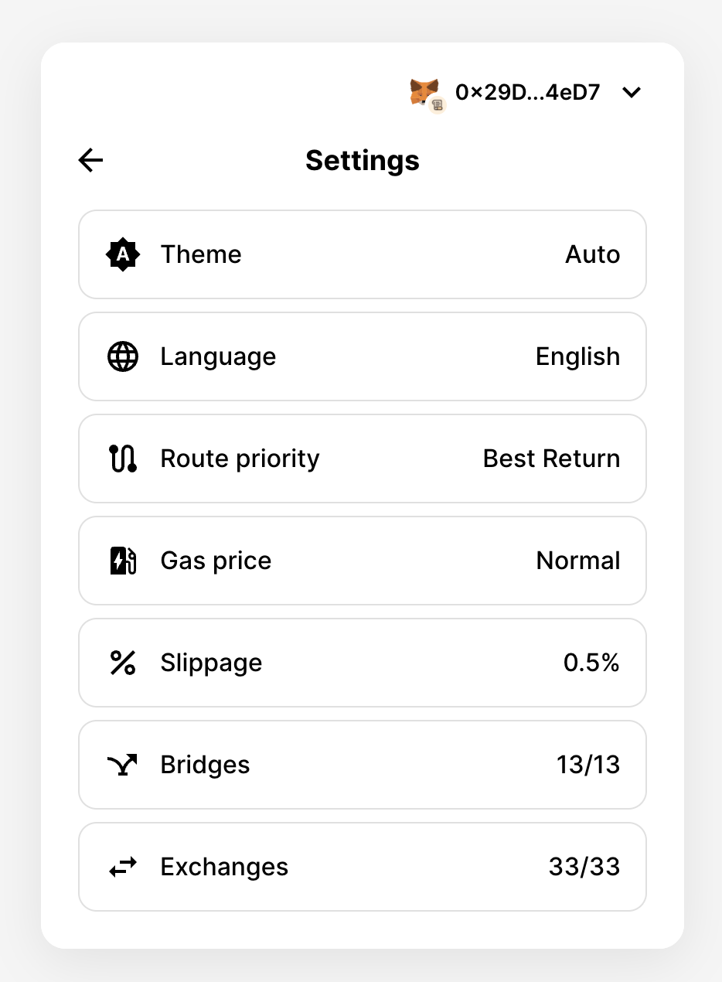Image resolution: width=722 pixels, height=982 pixels.
Task: Open the Gas price setting
Action: [x=363, y=561]
